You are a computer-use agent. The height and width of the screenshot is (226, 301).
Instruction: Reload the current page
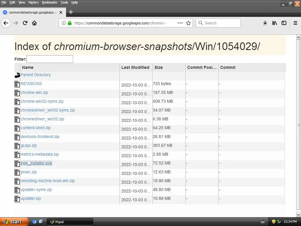coord(25,23)
